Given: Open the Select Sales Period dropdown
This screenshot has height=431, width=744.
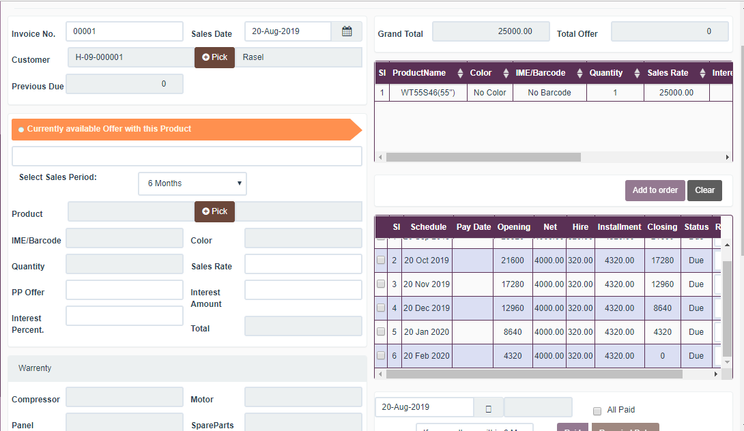Looking at the screenshot, I should click(x=192, y=183).
